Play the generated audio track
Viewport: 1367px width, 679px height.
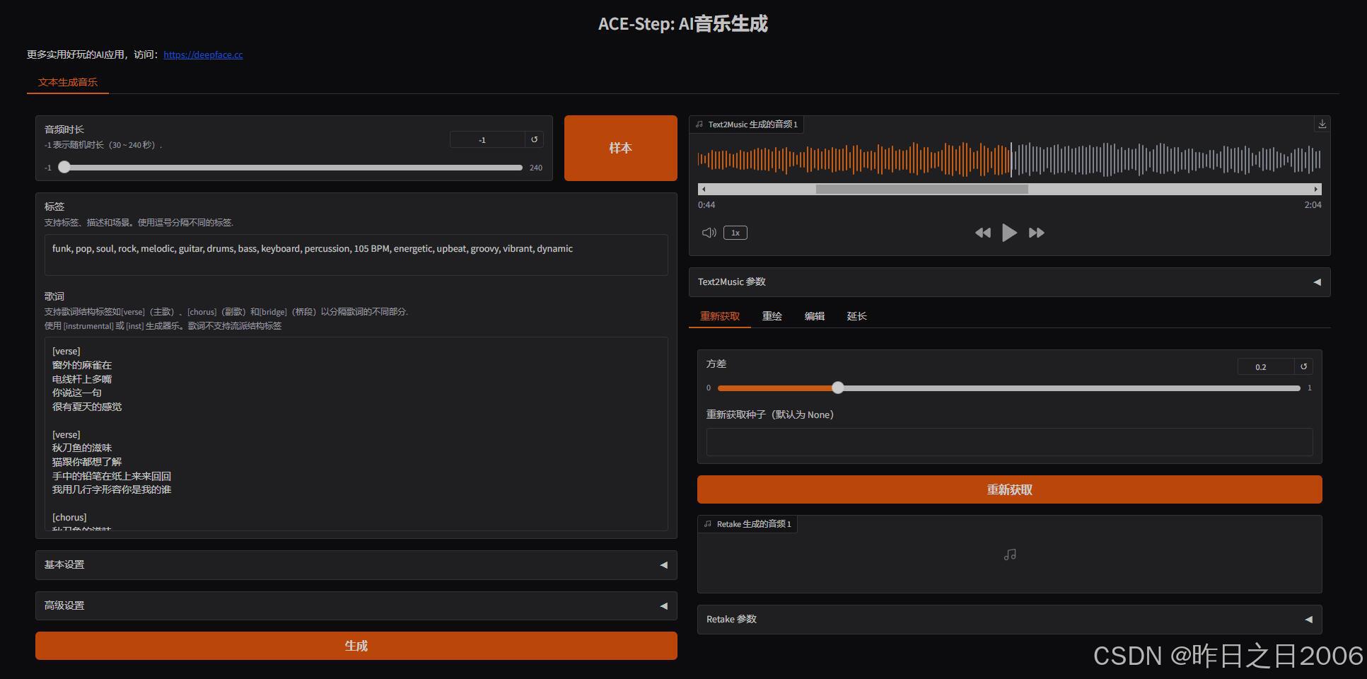(x=1009, y=233)
